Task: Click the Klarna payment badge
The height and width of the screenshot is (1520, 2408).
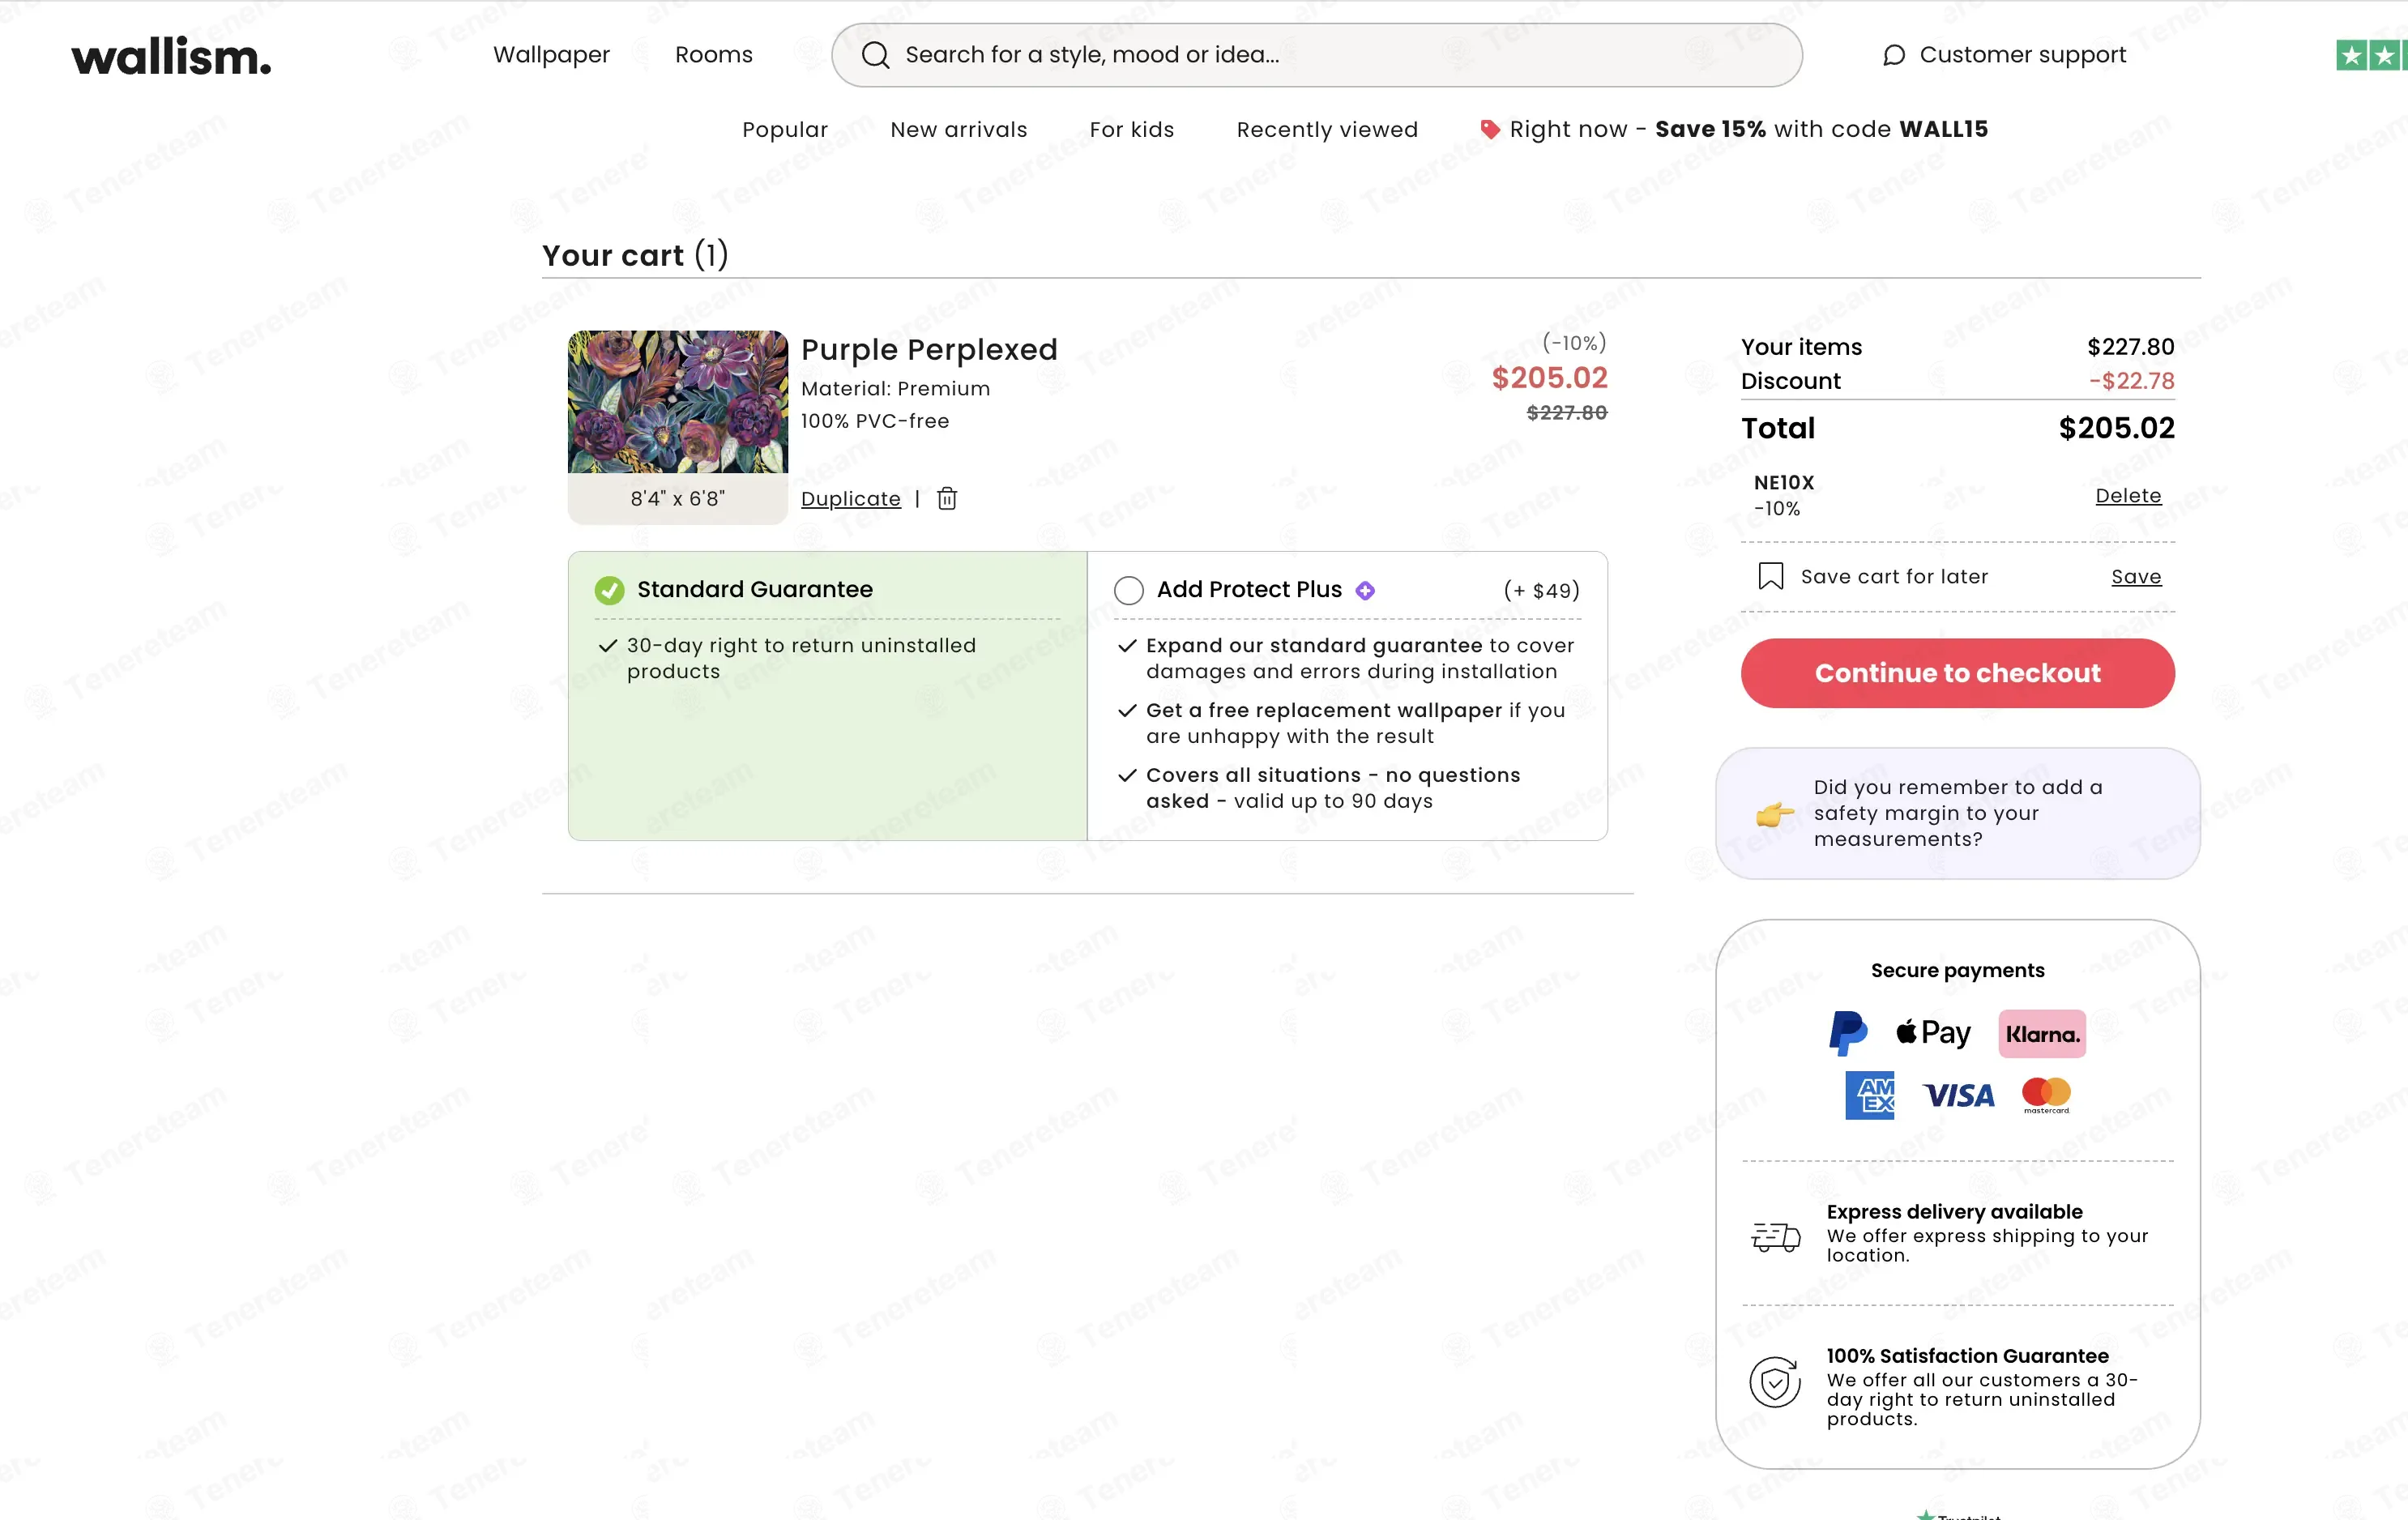Action: (x=2041, y=1033)
